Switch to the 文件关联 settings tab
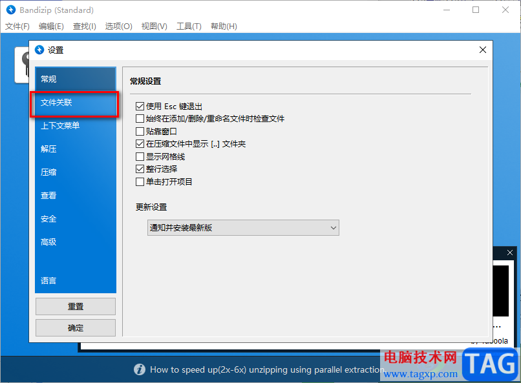Screen dimensions: 521x383 pyautogui.click(x=76, y=103)
